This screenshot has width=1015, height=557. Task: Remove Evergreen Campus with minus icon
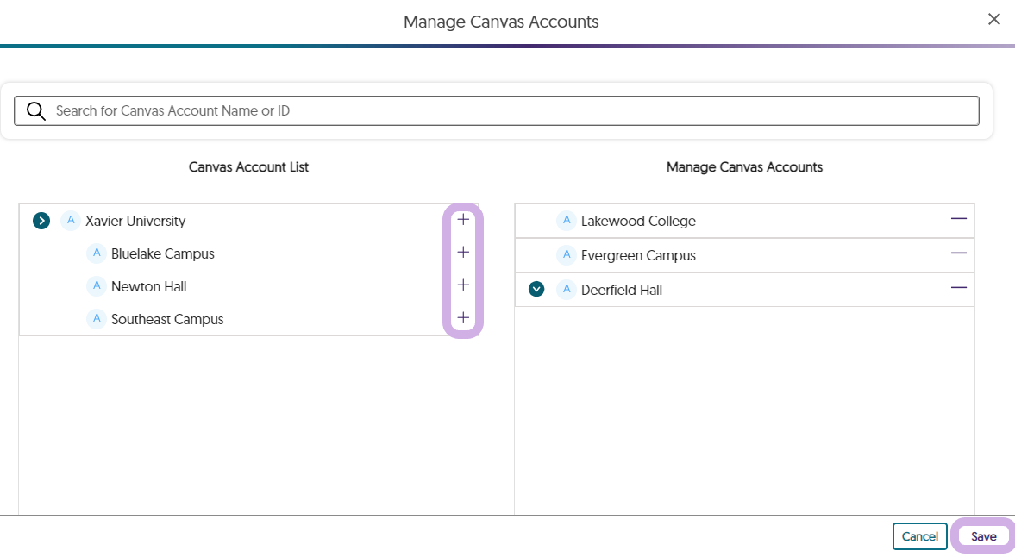click(x=958, y=254)
